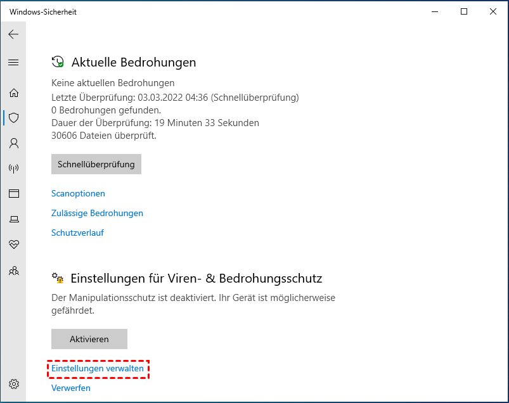Click the Aktuelle Bedrohungen heading

click(134, 62)
